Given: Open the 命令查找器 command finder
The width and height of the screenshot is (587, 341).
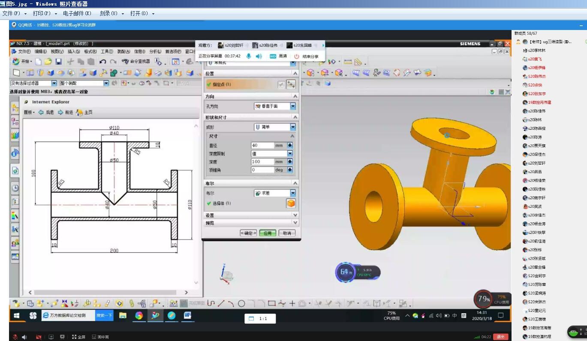Looking at the screenshot, I should tap(136, 62).
